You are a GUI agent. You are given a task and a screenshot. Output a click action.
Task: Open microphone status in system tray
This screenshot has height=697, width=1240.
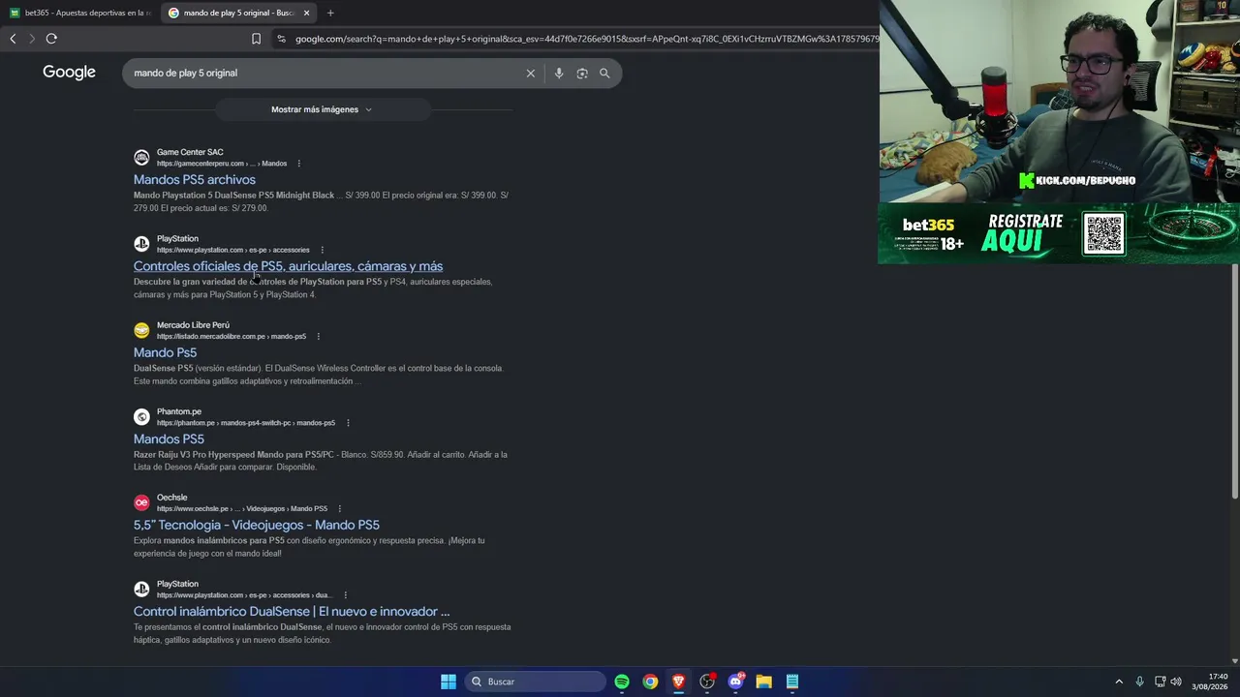click(x=1139, y=682)
